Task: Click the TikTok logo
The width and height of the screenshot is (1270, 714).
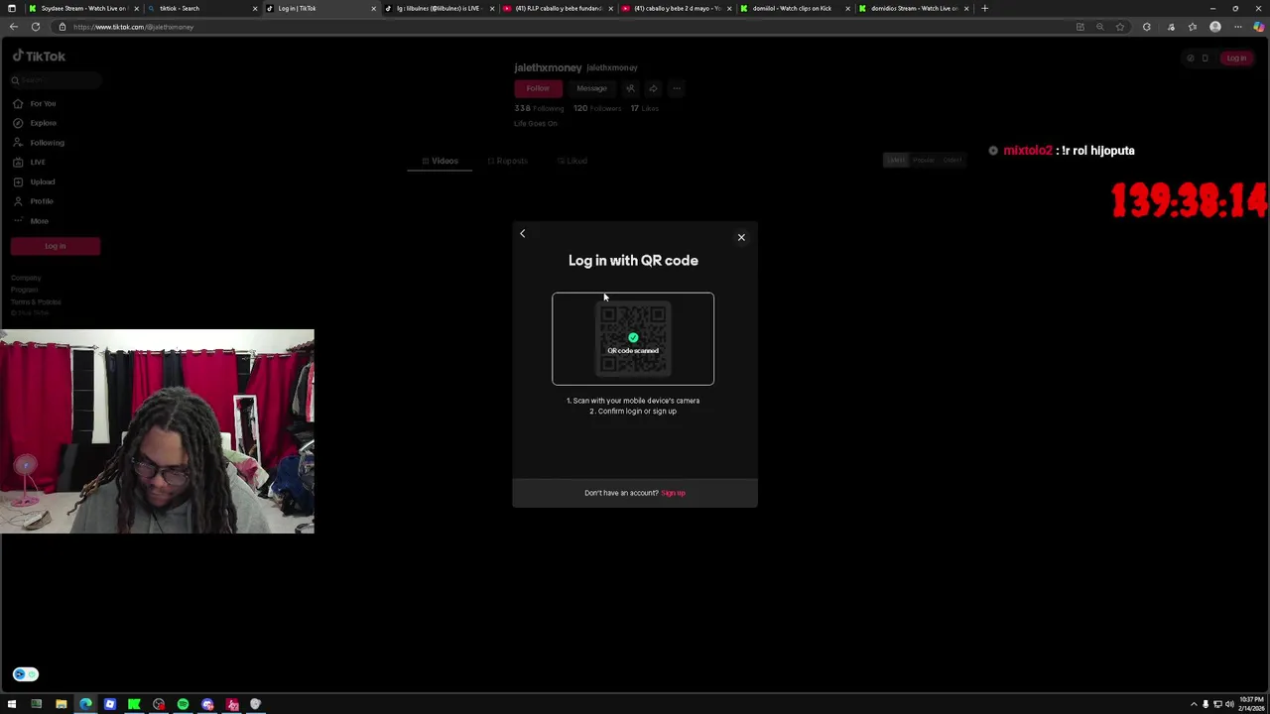Action: (39, 57)
